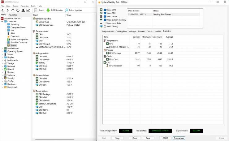Click the Motherboard icon in tree
229x141 pixels.
click(x=5, y=48)
